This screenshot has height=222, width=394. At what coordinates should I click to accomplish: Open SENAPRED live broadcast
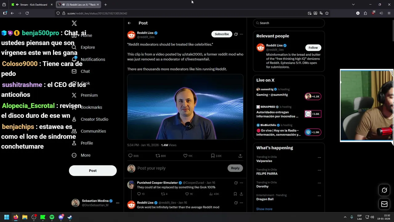point(289,112)
